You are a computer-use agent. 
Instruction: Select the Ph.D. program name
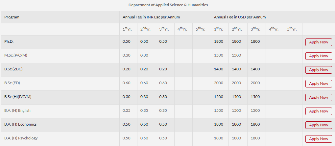(x=9, y=41)
